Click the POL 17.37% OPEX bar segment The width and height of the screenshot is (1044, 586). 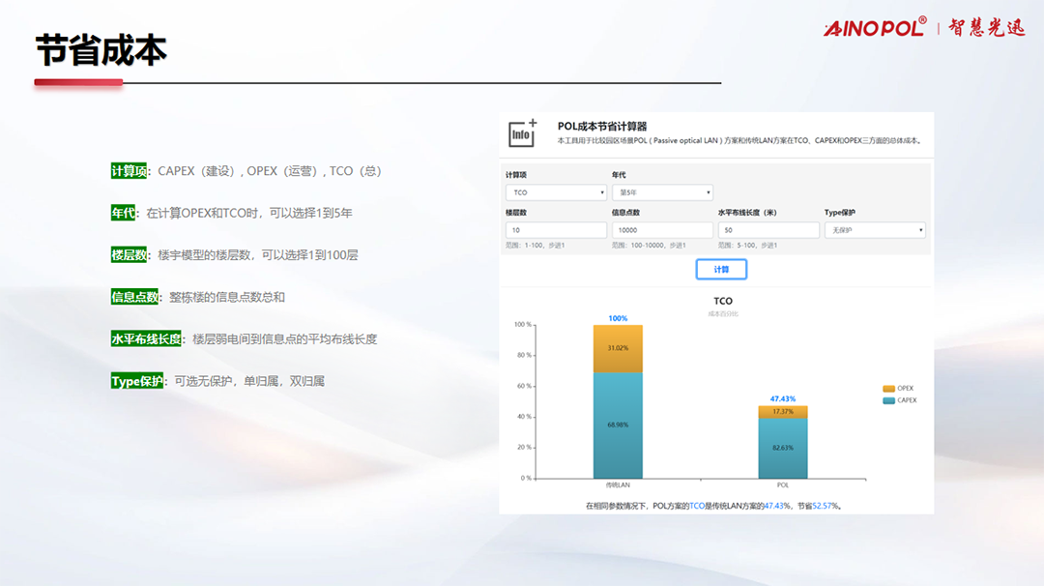pyautogui.click(x=782, y=412)
